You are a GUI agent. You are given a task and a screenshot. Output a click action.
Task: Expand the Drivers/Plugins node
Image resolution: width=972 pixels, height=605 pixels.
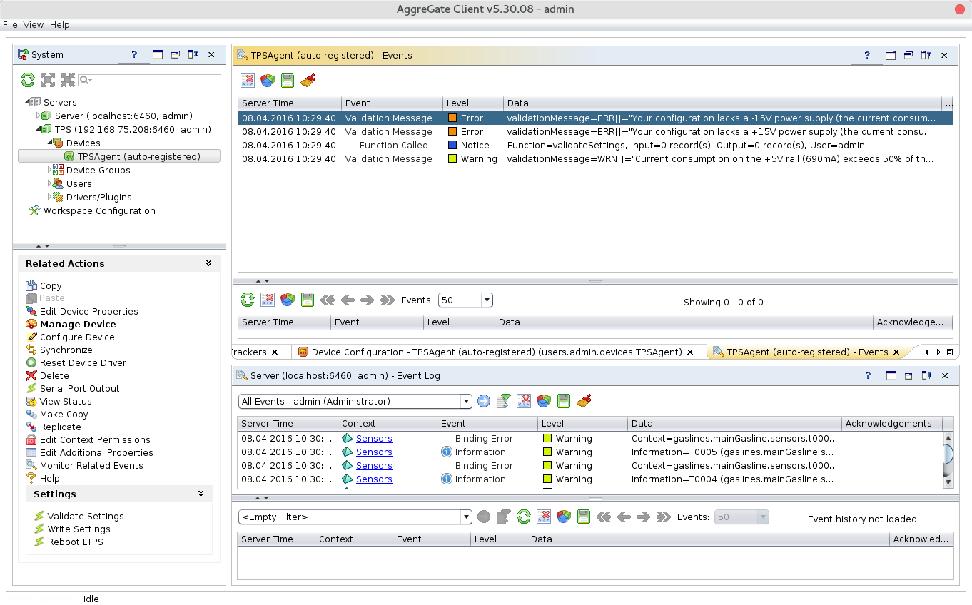click(x=49, y=197)
